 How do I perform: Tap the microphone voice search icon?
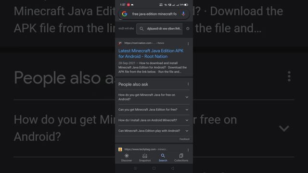click(183, 14)
